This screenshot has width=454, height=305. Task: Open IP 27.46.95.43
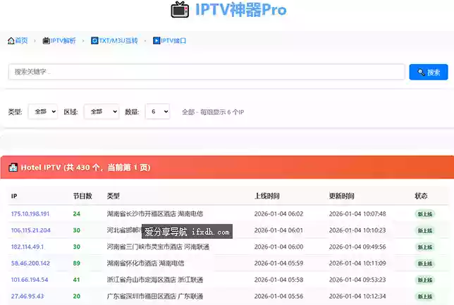point(27,297)
